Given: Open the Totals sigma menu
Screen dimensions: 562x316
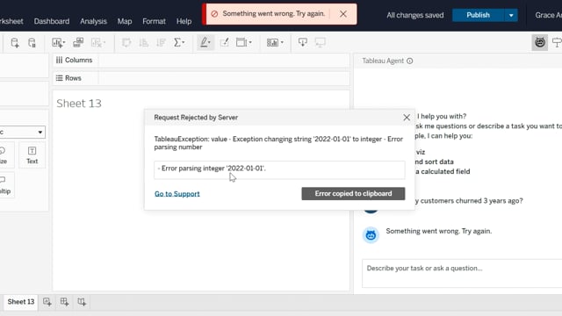Looking at the screenshot, I should [x=179, y=43].
